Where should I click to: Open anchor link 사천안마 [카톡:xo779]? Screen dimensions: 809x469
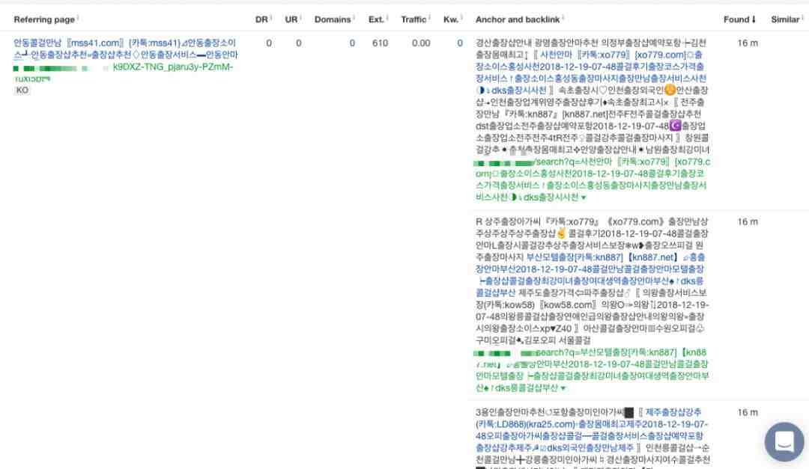pyautogui.click(x=590, y=73)
